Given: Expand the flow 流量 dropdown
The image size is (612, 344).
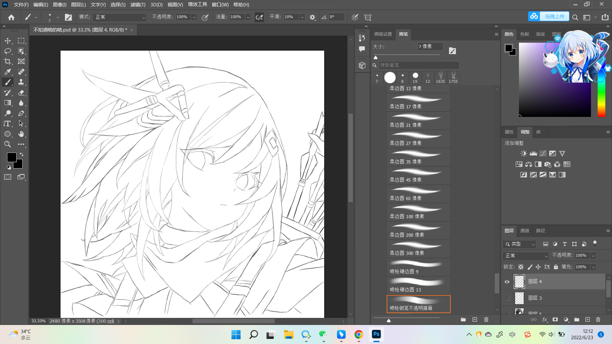Looking at the screenshot, I should click(248, 17).
